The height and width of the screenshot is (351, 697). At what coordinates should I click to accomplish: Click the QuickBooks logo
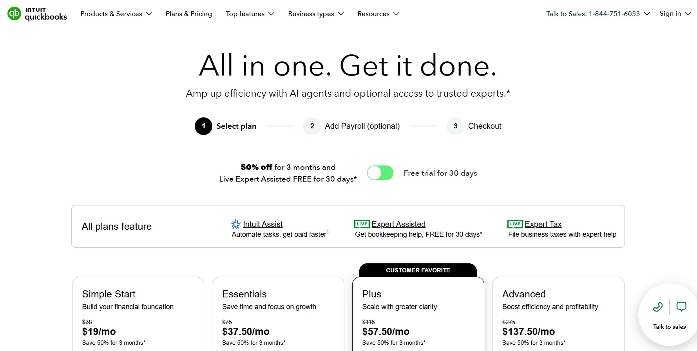point(36,14)
